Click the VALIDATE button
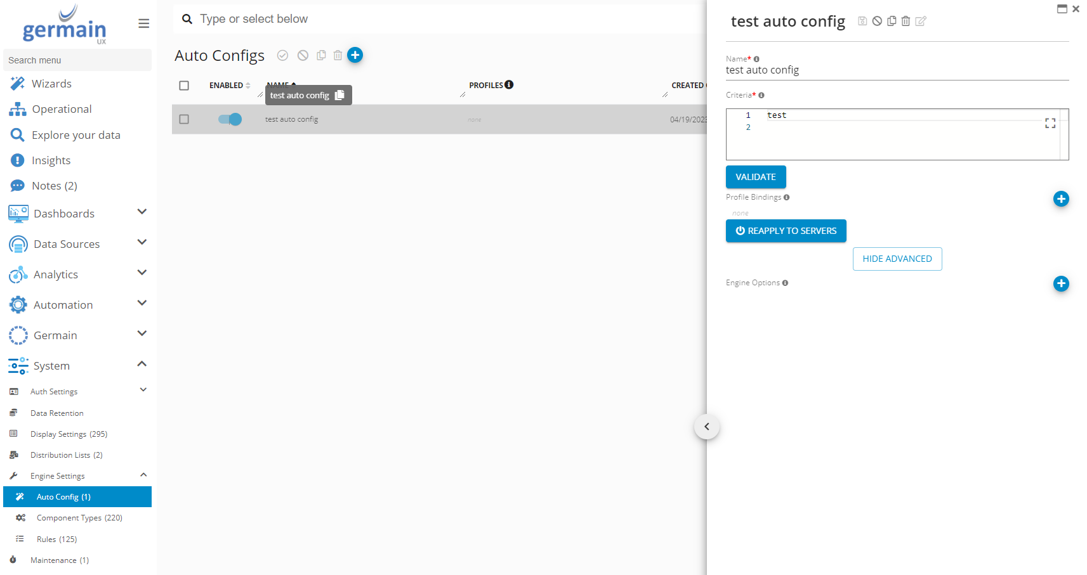Image resolution: width=1087 pixels, height=575 pixels. [755, 177]
